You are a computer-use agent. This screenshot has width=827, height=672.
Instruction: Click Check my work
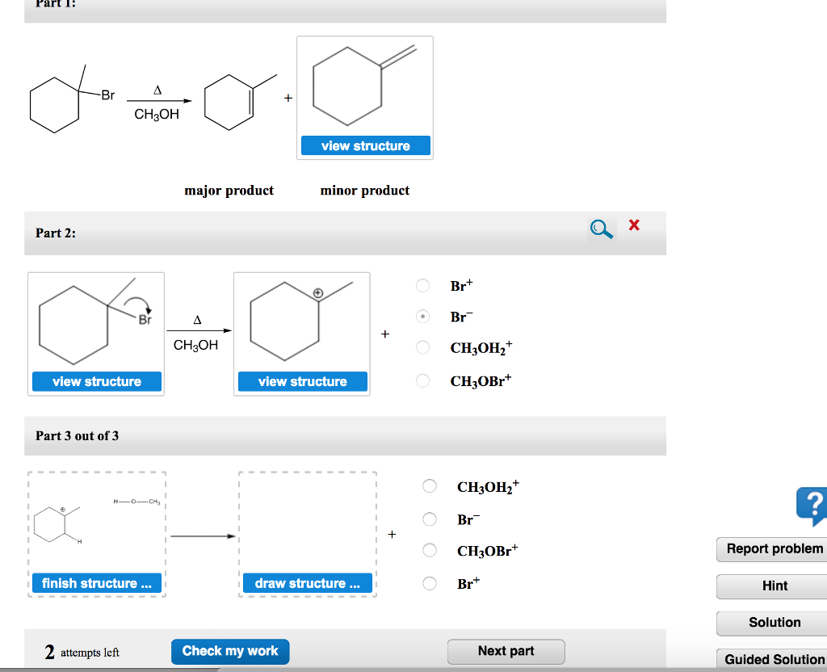(x=230, y=651)
